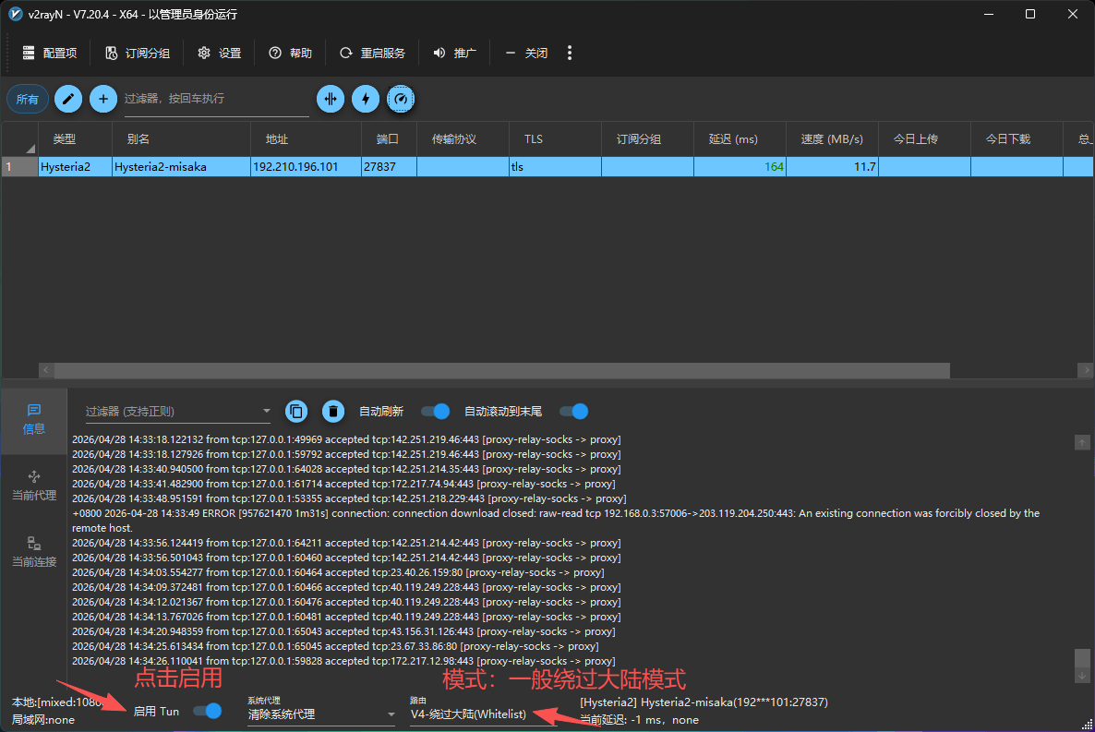Viewport: 1095px width, 732px height.
Task: Click the copy log icon
Action: (x=296, y=412)
